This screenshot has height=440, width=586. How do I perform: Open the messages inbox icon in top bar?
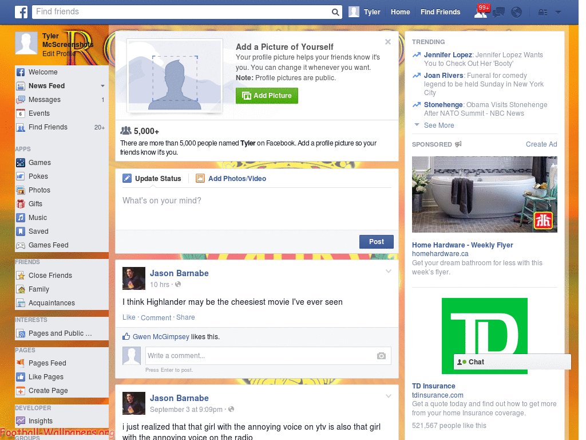tap(498, 13)
